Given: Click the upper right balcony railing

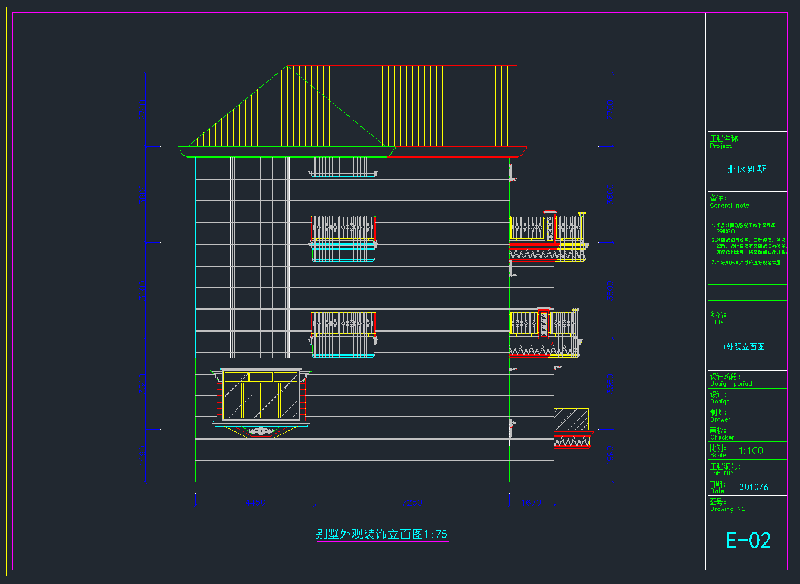Looking at the screenshot, I should pyautogui.click(x=548, y=229).
